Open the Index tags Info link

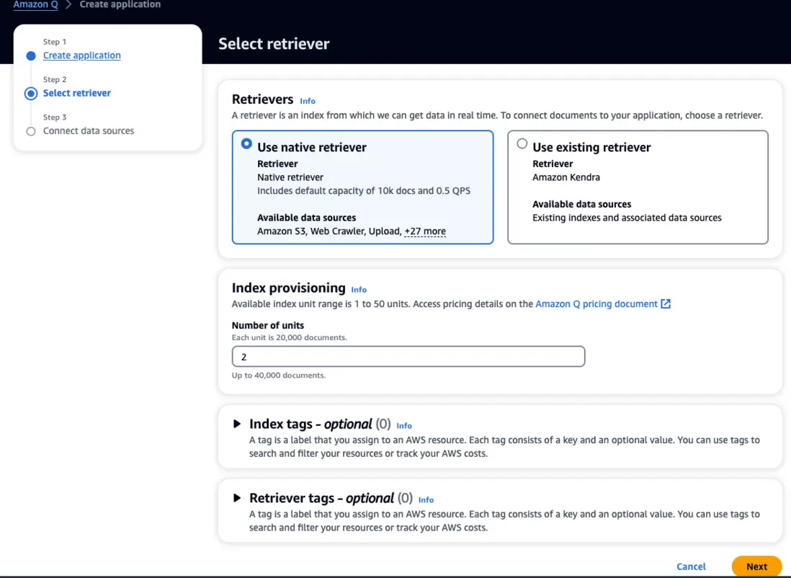click(x=404, y=426)
